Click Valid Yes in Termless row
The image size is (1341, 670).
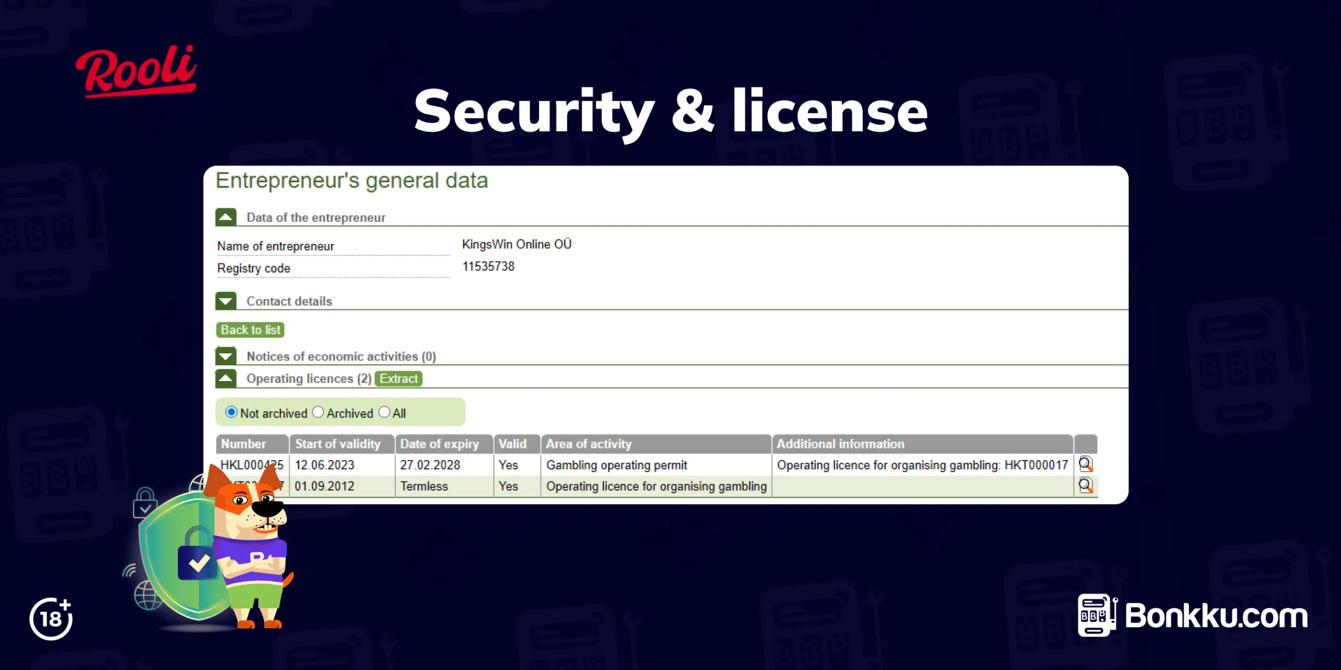(x=508, y=486)
